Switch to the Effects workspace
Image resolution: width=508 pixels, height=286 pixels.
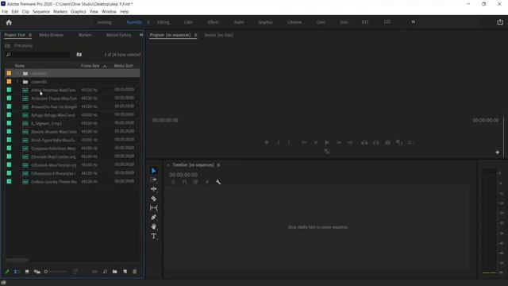214,22
